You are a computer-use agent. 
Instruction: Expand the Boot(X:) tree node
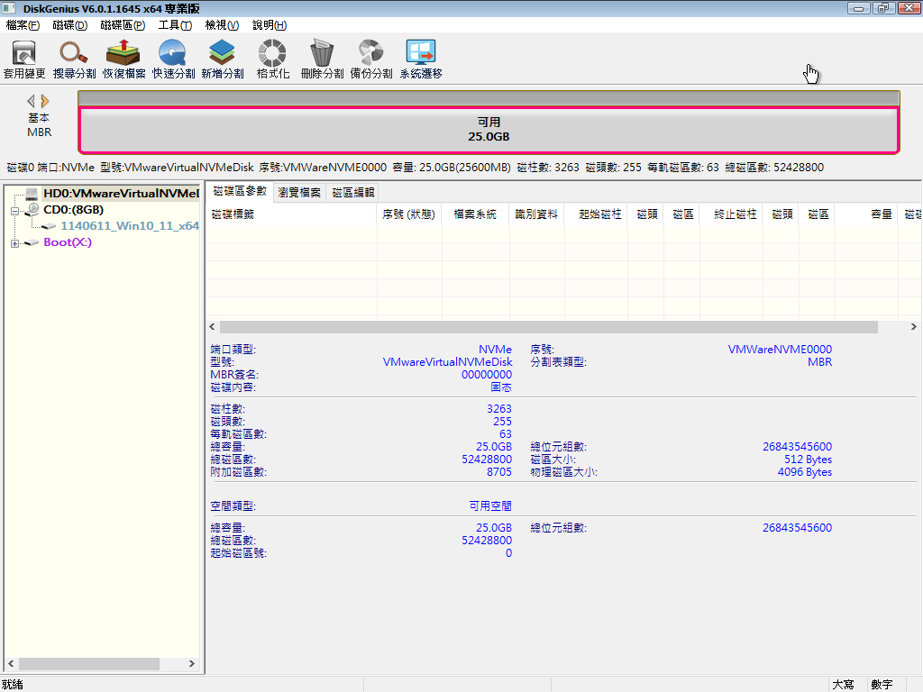tap(15, 243)
